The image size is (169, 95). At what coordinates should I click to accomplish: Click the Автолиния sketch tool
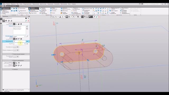(22, 8)
